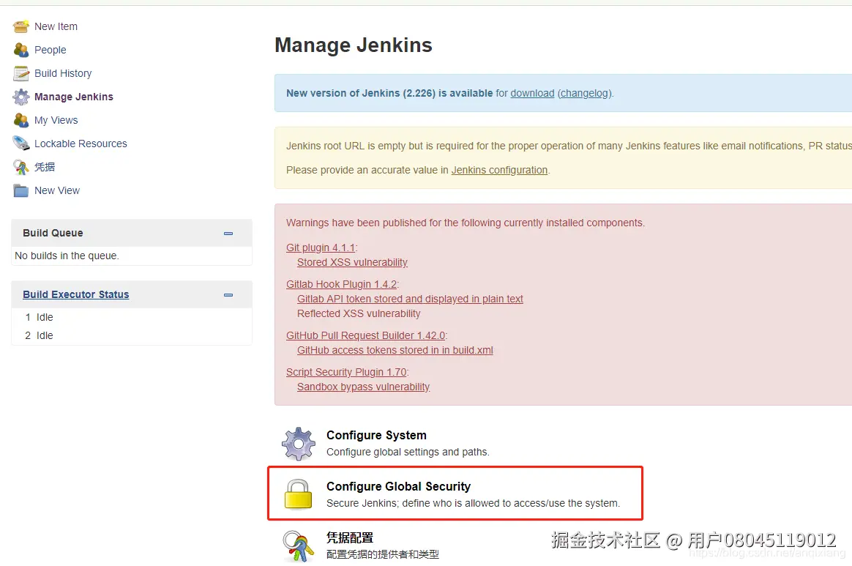Open GitHub Pull Request Builder 1.42.0 link
The height and width of the screenshot is (566, 852).
366,335
